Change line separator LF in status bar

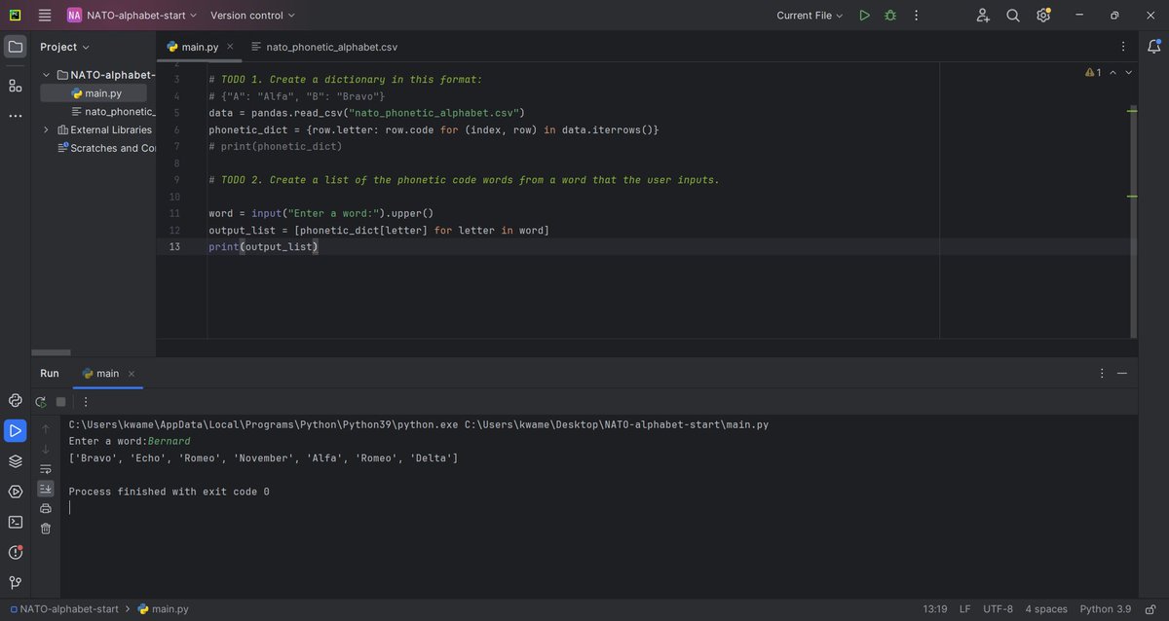tap(964, 608)
